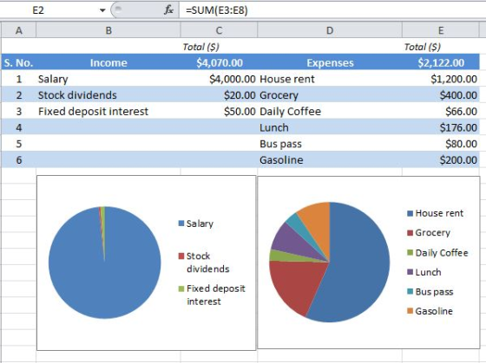Screen dimensions: 486x363
Task: Select column D header
Action: [x=330, y=30]
